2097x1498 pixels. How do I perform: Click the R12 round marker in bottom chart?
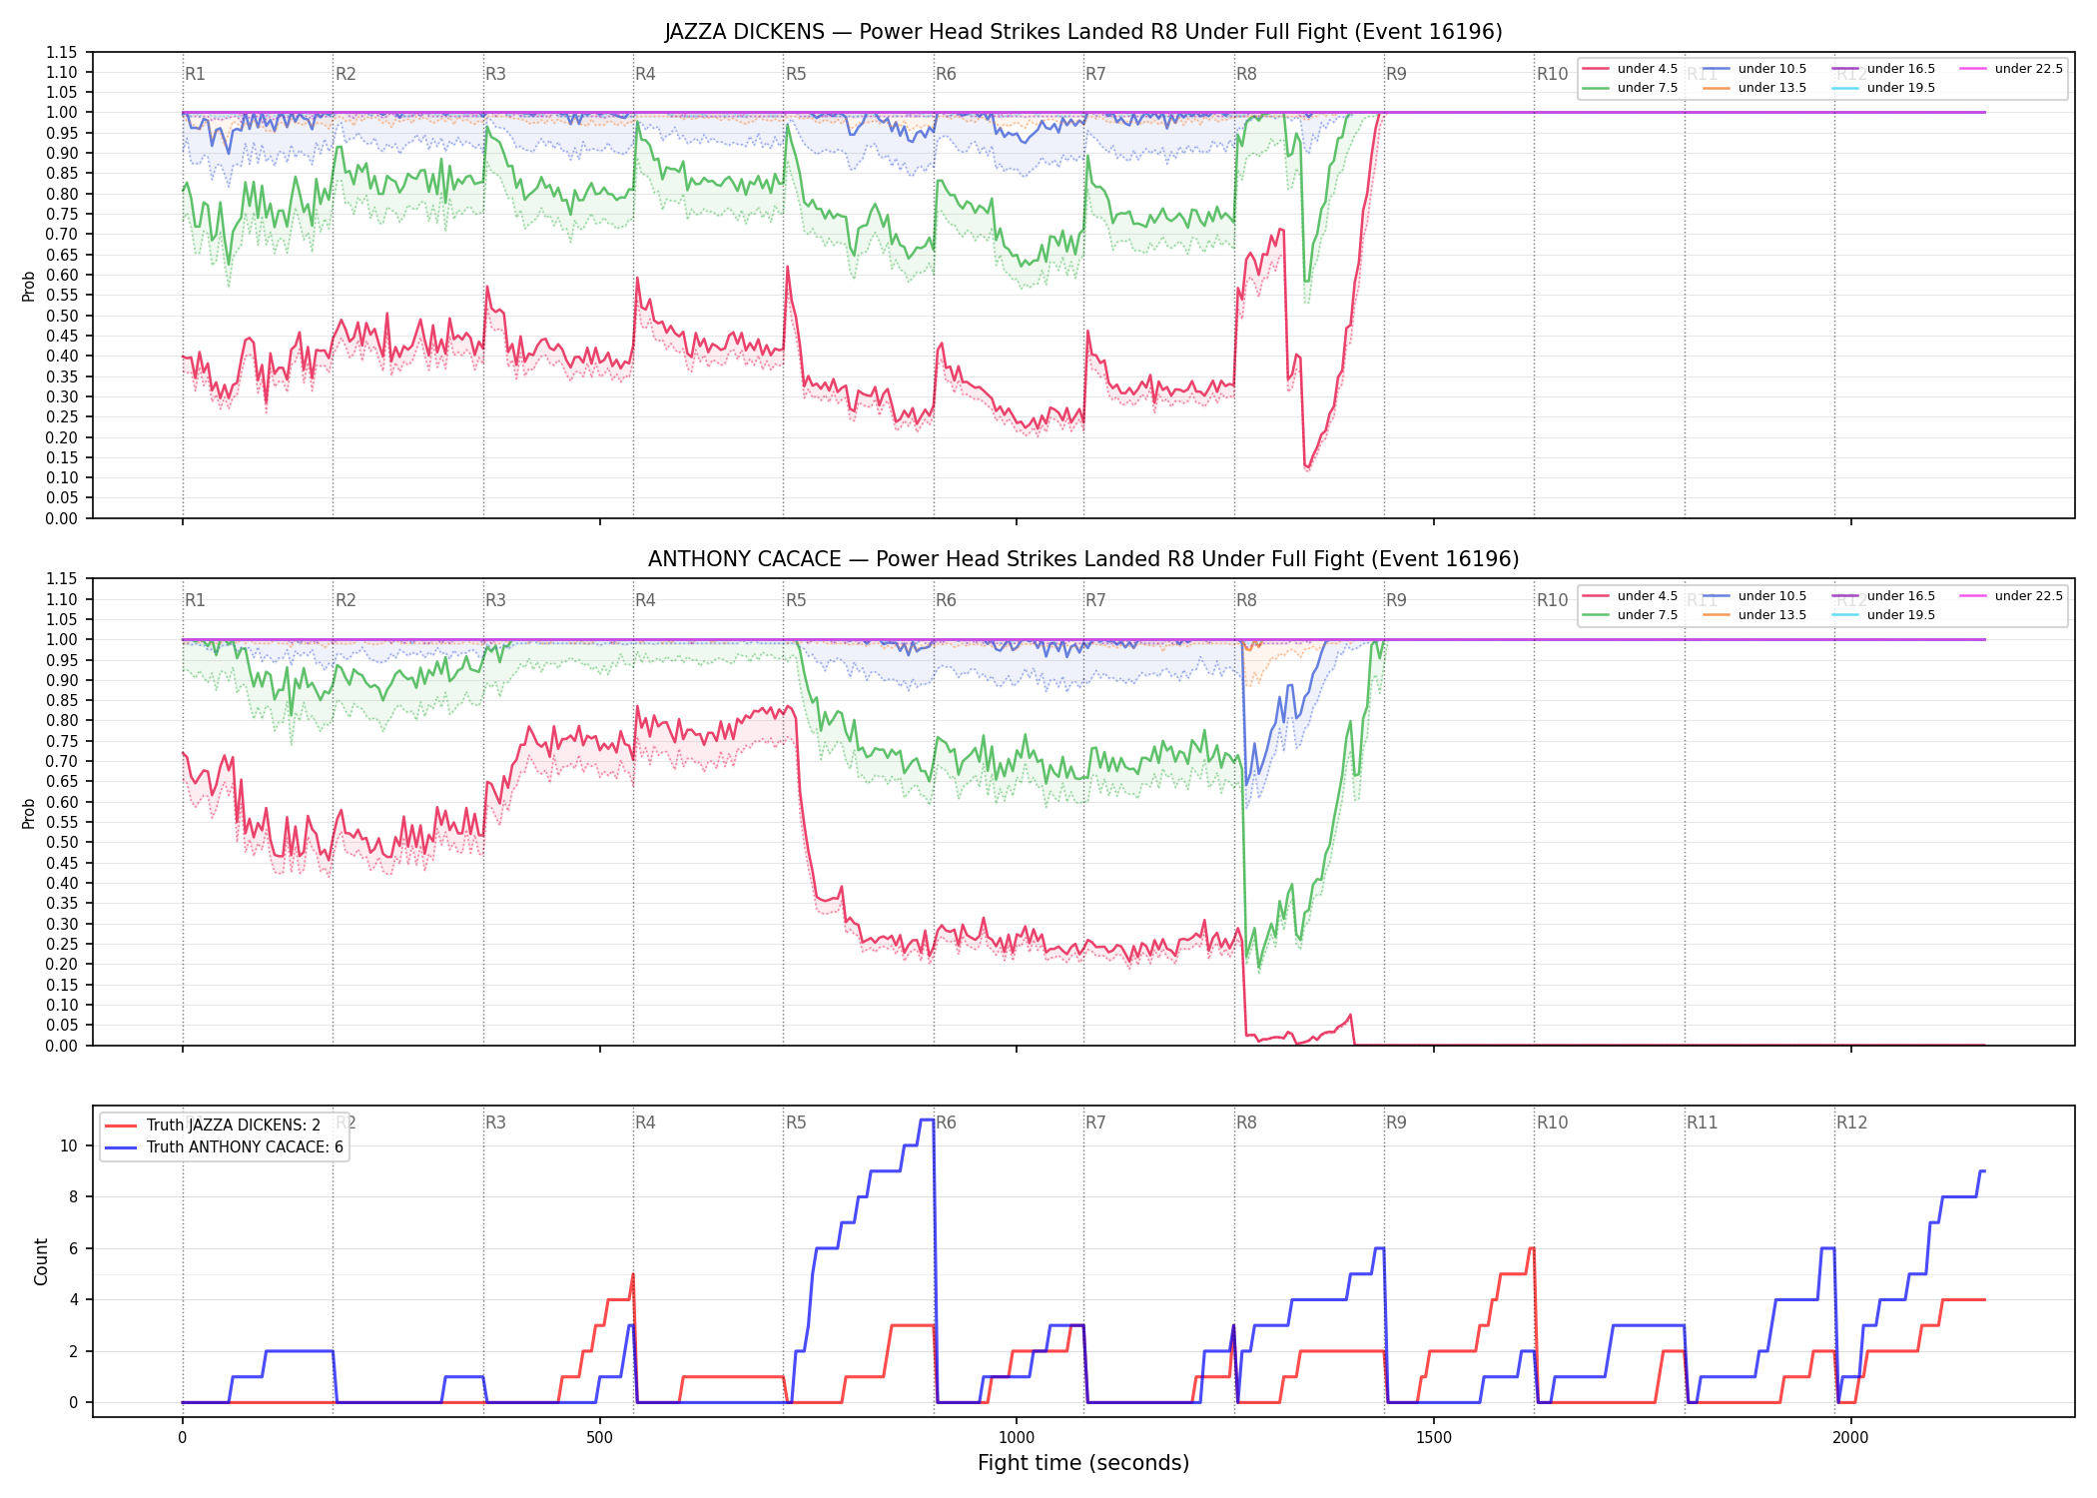point(1851,1123)
